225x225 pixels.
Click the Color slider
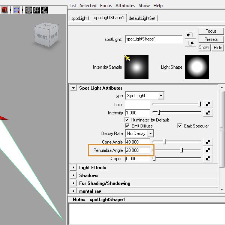click(177, 104)
